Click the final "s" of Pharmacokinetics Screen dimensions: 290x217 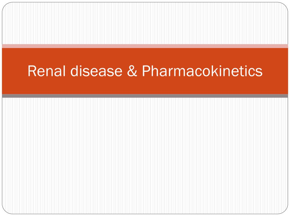[259, 72]
